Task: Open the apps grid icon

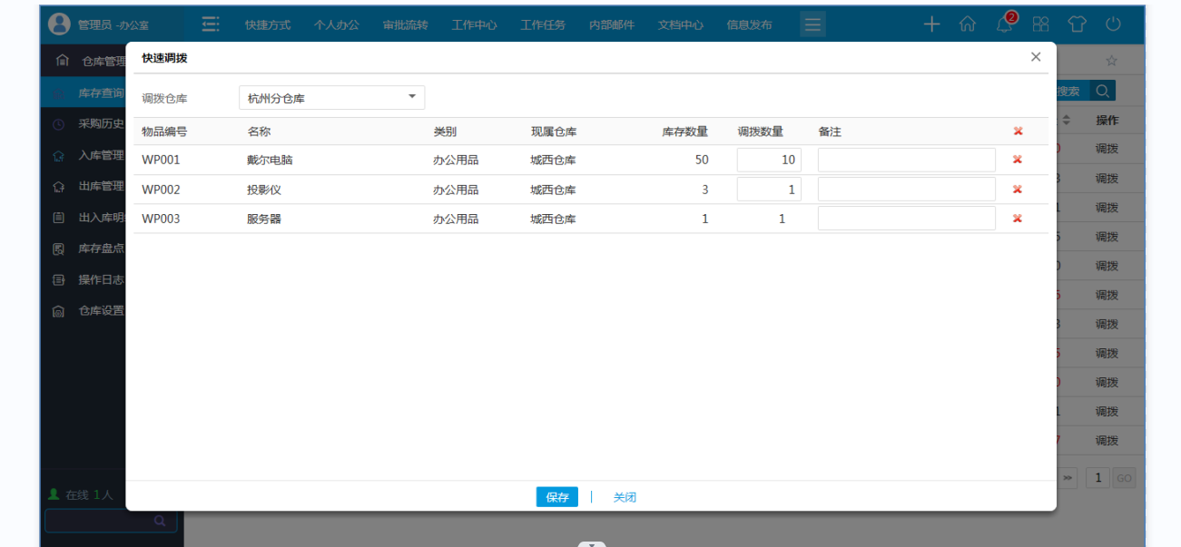Action: (x=1040, y=24)
